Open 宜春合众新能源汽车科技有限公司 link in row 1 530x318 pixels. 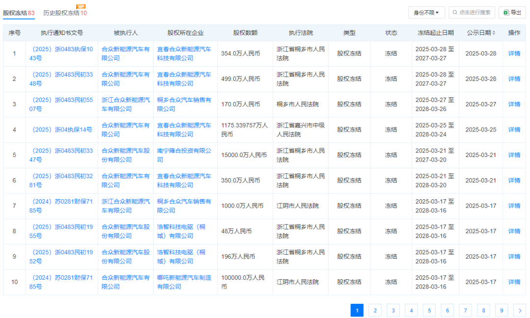point(184,53)
